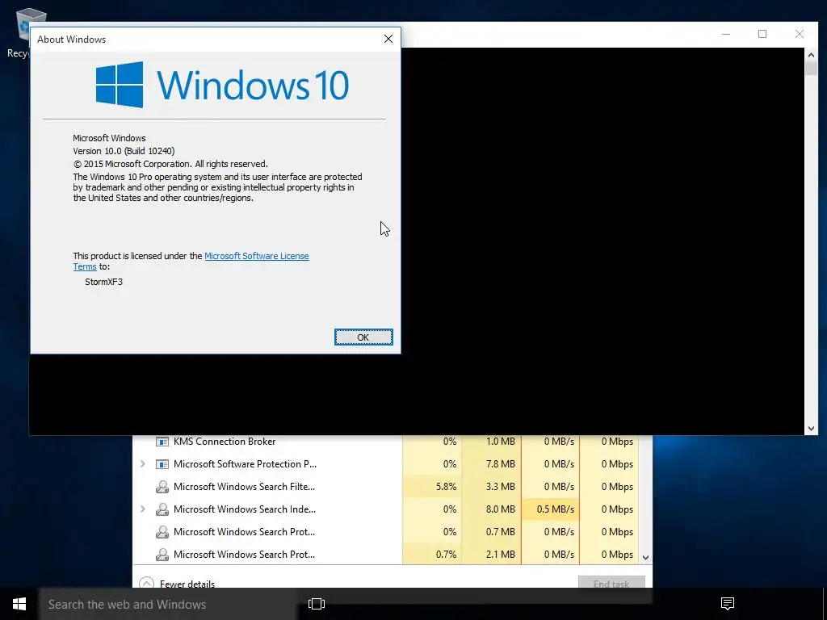Click the 5.8% CPU value
Image resolution: width=827 pixels, height=620 pixels.
point(446,487)
